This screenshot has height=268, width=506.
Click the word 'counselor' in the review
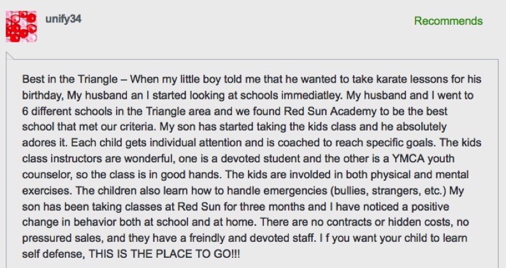[x=47, y=174]
